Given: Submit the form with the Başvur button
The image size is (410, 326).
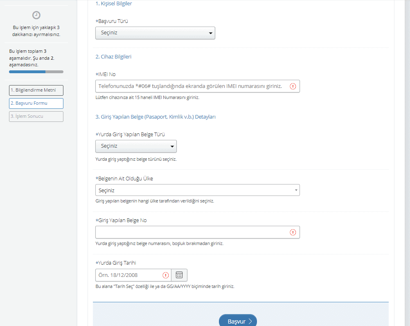Looking at the screenshot, I should pyautogui.click(x=238, y=321).
